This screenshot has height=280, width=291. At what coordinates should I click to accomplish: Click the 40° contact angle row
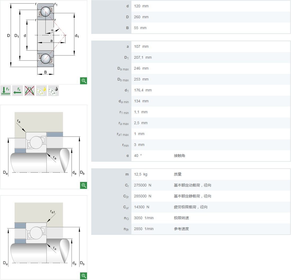[x=190, y=156]
